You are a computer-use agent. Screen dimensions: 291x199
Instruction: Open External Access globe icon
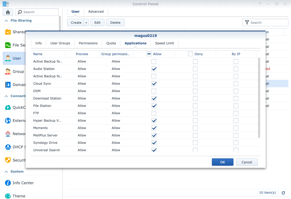8,120
